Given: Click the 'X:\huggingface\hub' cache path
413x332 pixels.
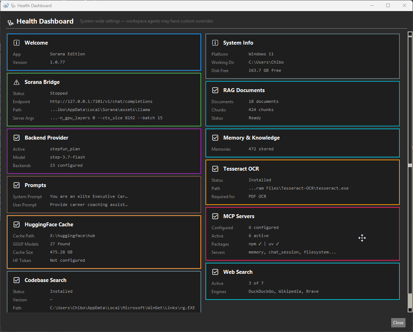Looking at the screenshot, I should (x=73, y=236).
